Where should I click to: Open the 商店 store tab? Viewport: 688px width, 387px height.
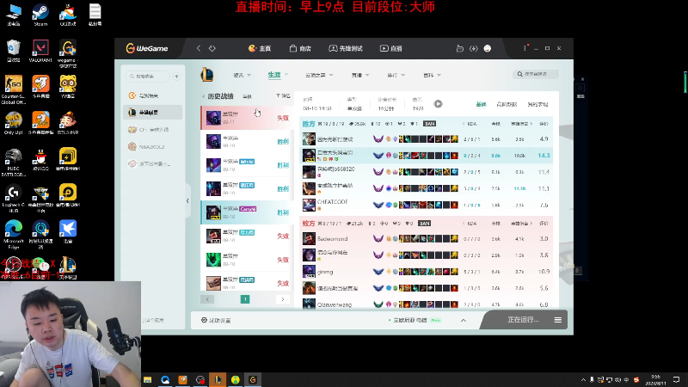(x=300, y=48)
